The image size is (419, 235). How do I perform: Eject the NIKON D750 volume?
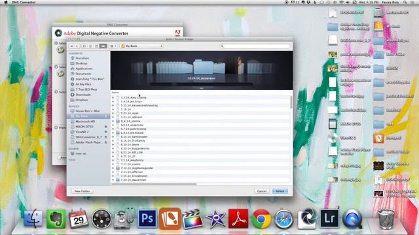[106, 127]
